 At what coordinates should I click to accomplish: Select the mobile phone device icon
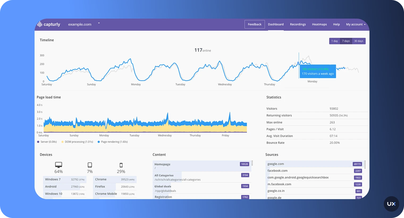(121, 165)
